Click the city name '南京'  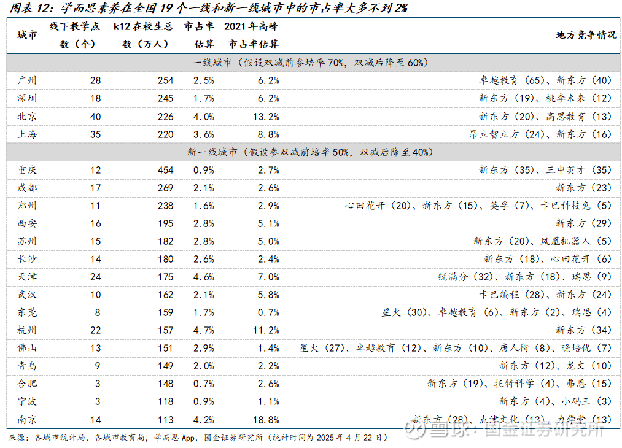(x=27, y=420)
